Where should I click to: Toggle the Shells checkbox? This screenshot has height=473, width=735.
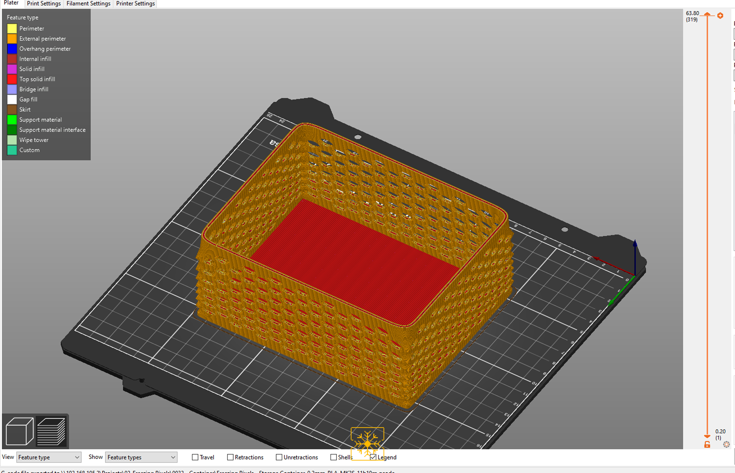(x=333, y=457)
